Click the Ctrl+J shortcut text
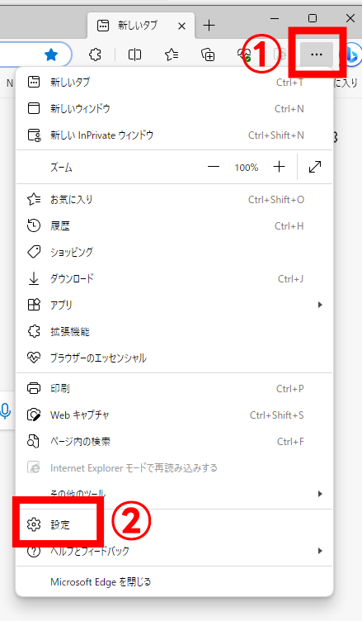362x621 pixels. tap(290, 279)
